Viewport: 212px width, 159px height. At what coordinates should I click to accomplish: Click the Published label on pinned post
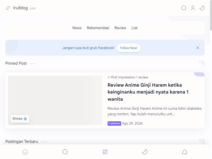(114, 123)
